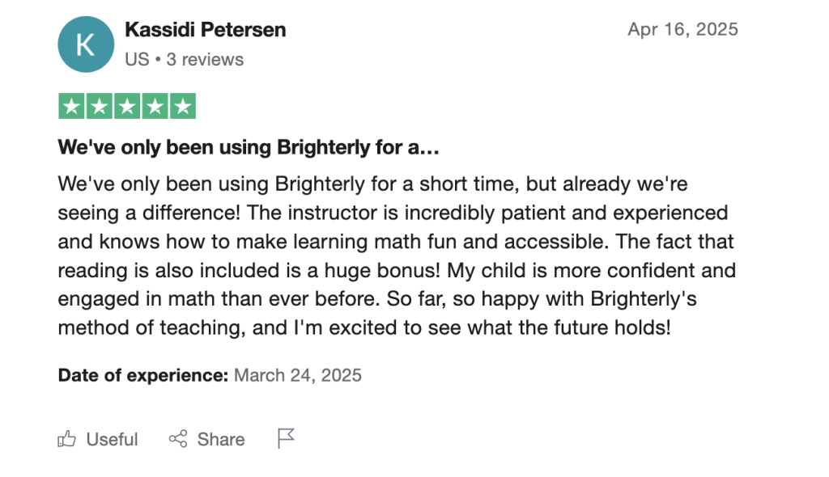829x477 pixels.
Task: Click the 'Share' text button
Action: point(221,439)
